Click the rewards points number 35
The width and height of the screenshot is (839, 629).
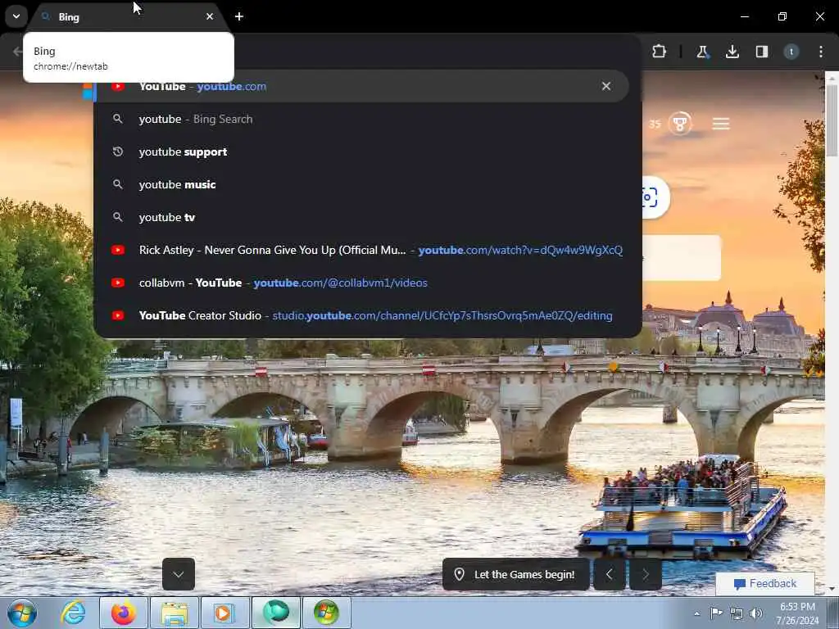[655, 124]
